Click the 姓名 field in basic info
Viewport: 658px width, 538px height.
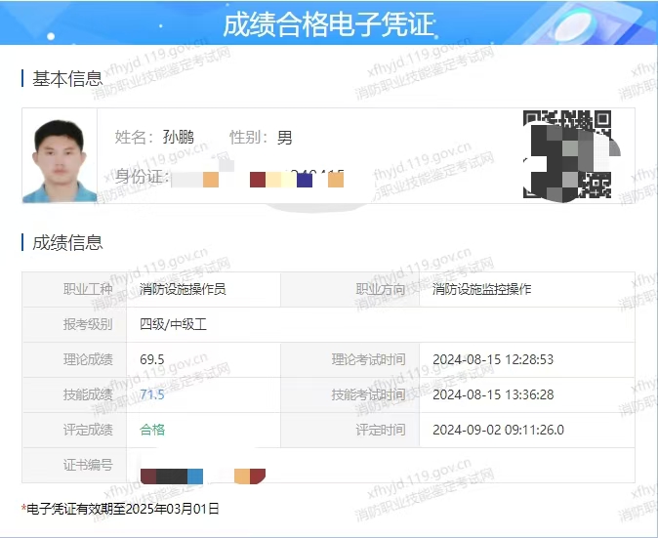[154, 138]
